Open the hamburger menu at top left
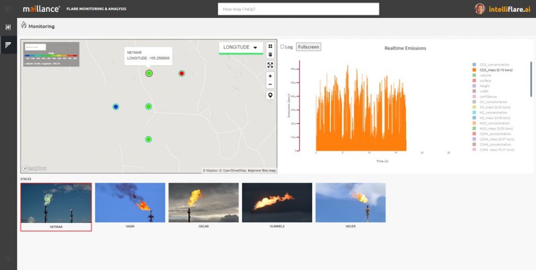Screen dimensions: 536x270 (x=8, y=9)
